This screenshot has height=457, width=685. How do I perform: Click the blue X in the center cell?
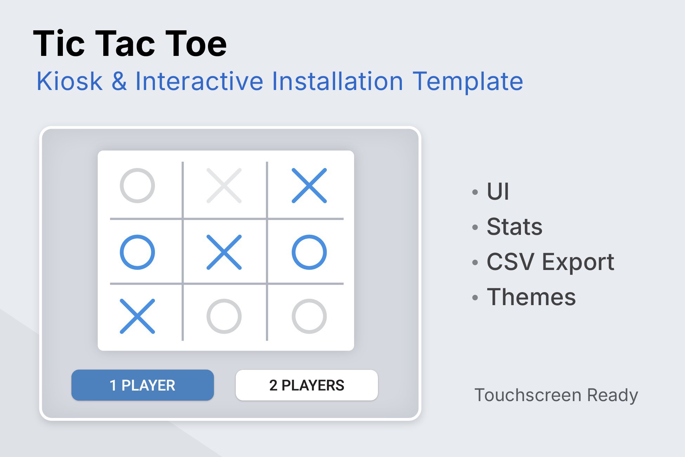pyautogui.click(x=224, y=252)
